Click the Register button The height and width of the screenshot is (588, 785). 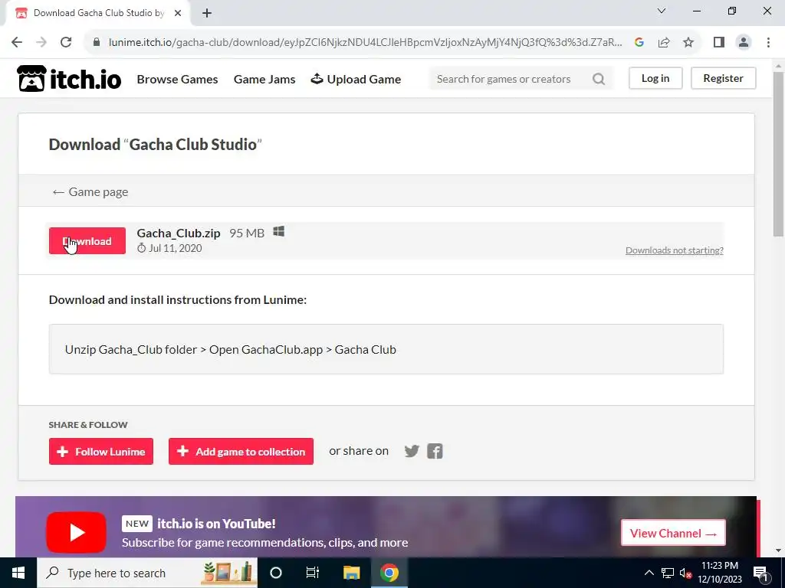(723, 79)
